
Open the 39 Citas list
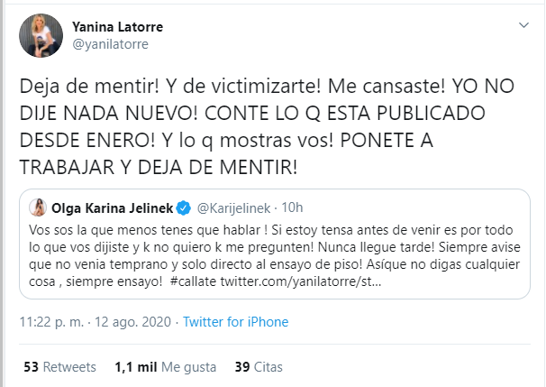tap(258, 367)
